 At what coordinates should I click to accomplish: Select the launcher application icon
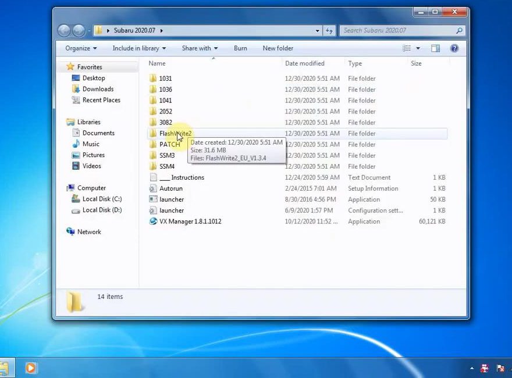tap(153, 199)
